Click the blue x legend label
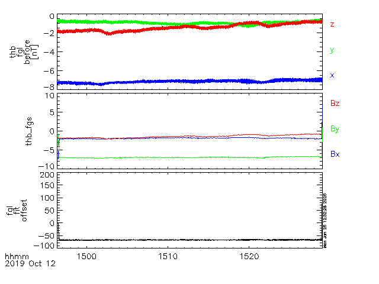Image resolution: width=379 pixels, height=284 pixels. (x=332, y=75)
